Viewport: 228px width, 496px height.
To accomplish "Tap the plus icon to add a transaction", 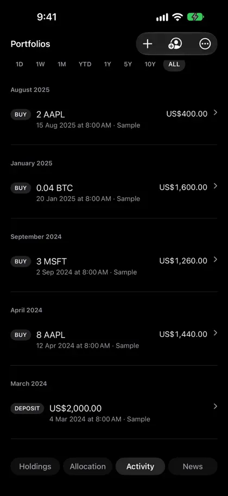I will click(x=147, y=44).
